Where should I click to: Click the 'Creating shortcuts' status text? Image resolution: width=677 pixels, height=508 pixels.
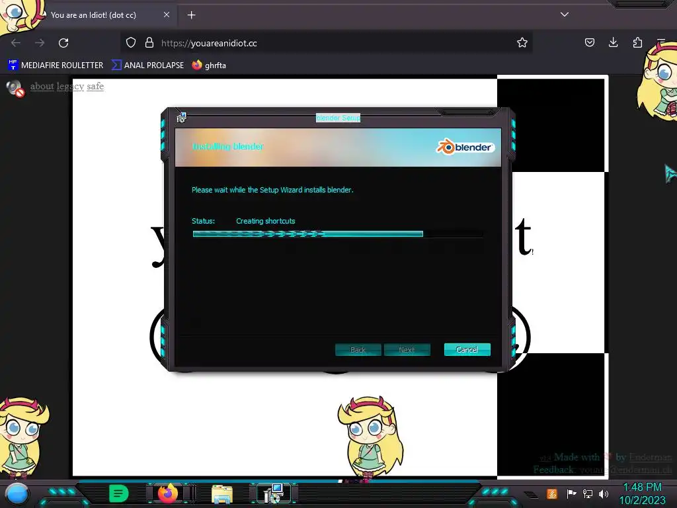click(x=266, y=221)
